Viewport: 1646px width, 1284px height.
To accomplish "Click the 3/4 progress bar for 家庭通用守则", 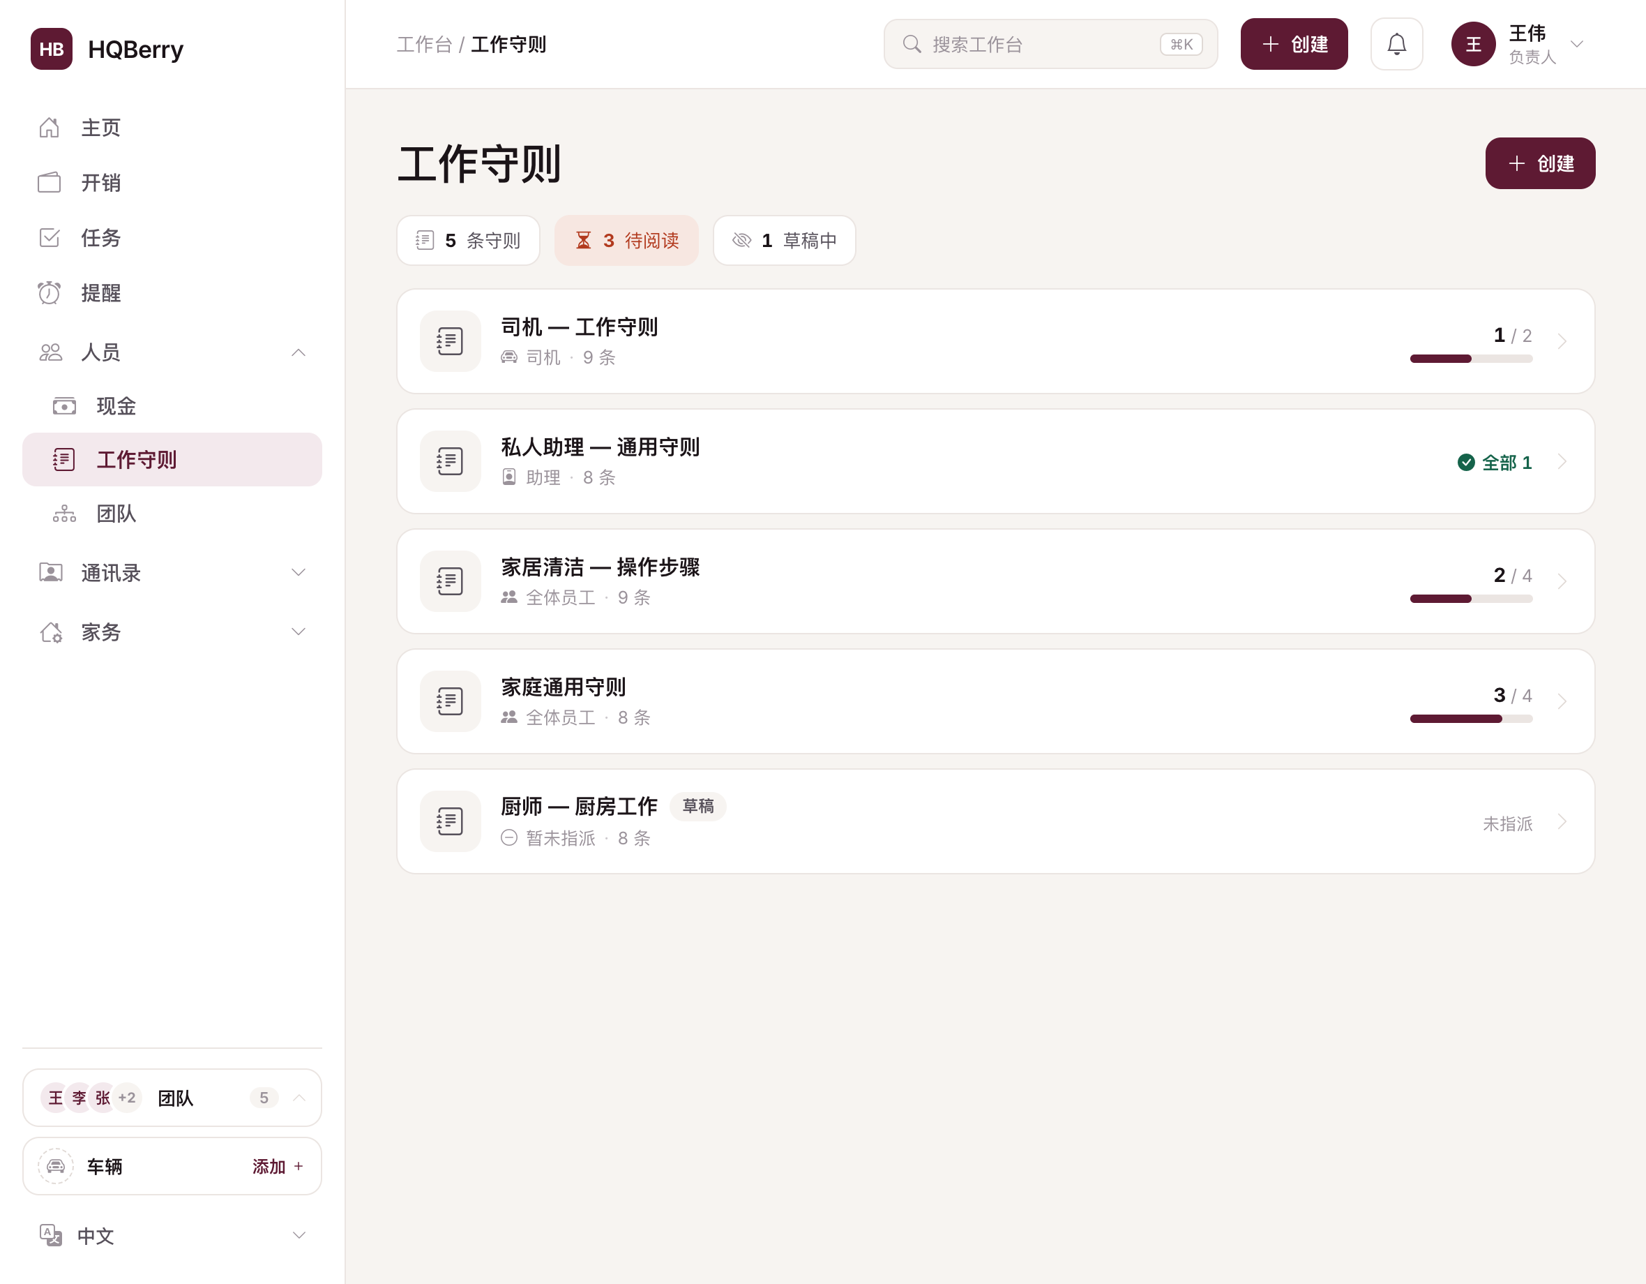I will pyautogui.click(x=1470, y=719).
